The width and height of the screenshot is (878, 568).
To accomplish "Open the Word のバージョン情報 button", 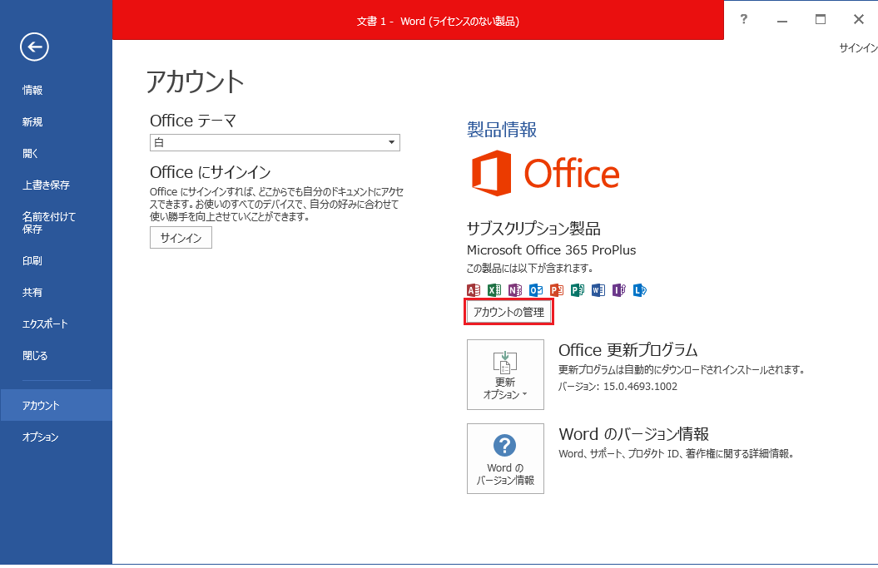I will click(506, 458).
